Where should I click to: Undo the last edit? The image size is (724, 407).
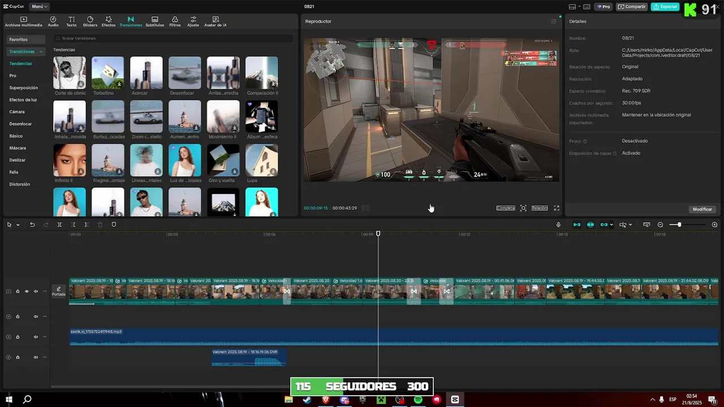point(32,225)
